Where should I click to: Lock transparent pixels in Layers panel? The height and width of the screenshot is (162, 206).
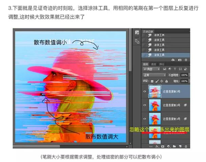click(152, 81)
